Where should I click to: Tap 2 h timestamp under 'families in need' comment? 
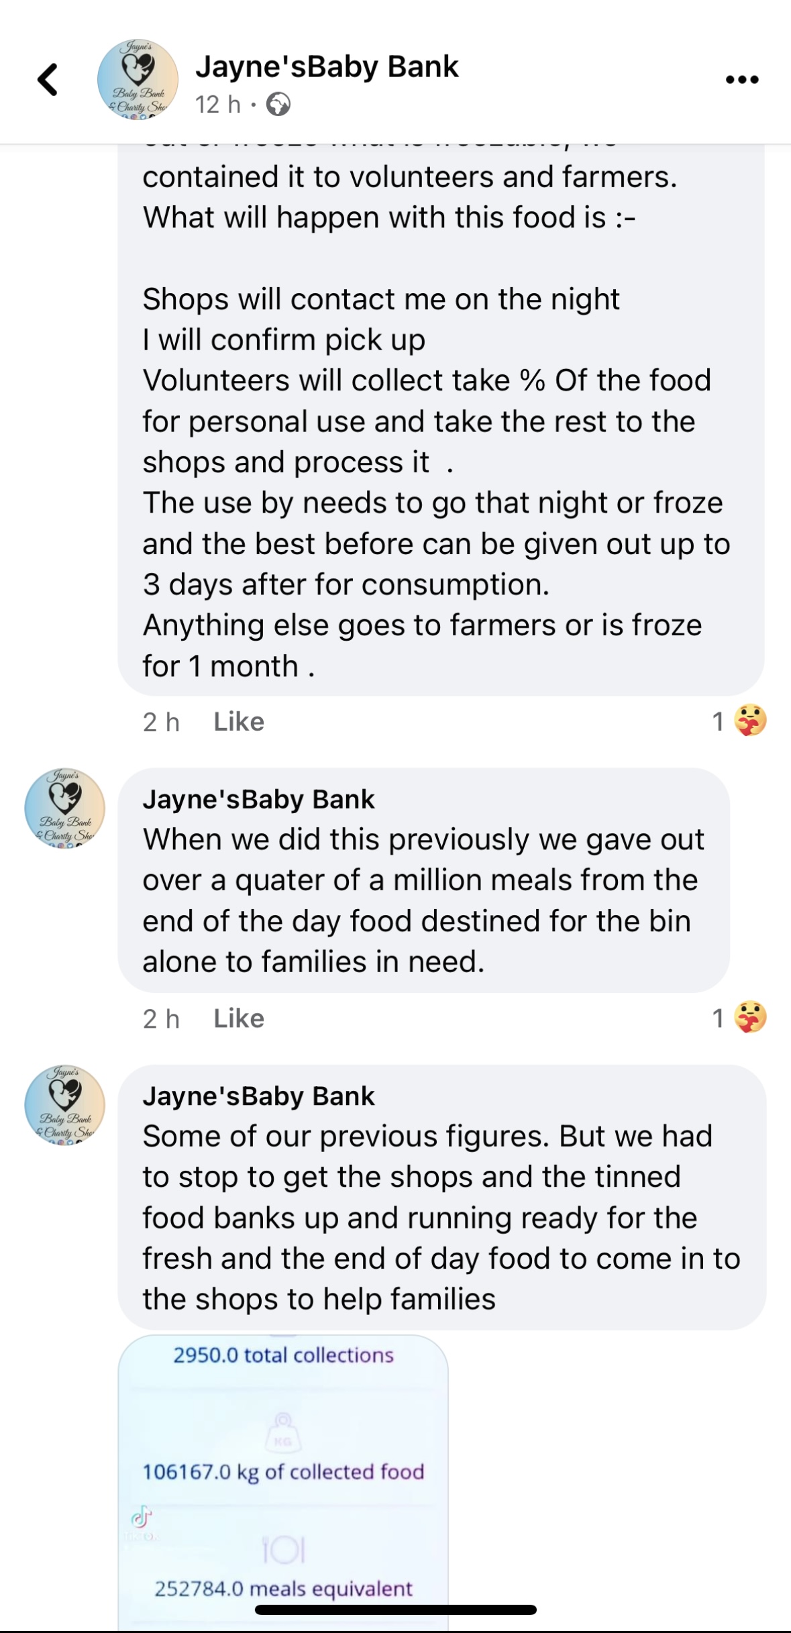coord(161,1018)
